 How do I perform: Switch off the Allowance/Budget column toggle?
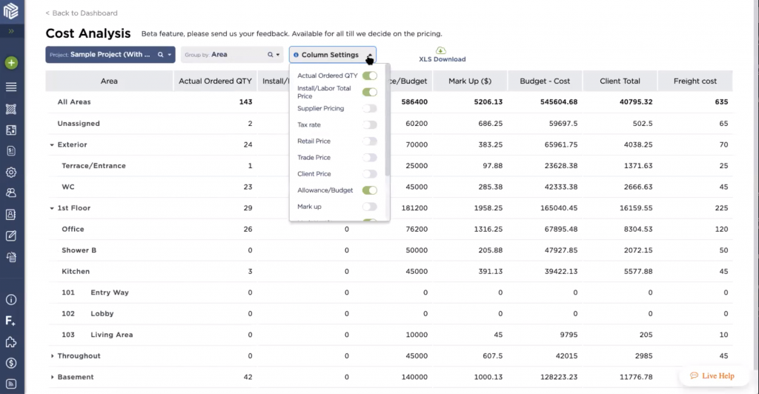tap(369, 190)
